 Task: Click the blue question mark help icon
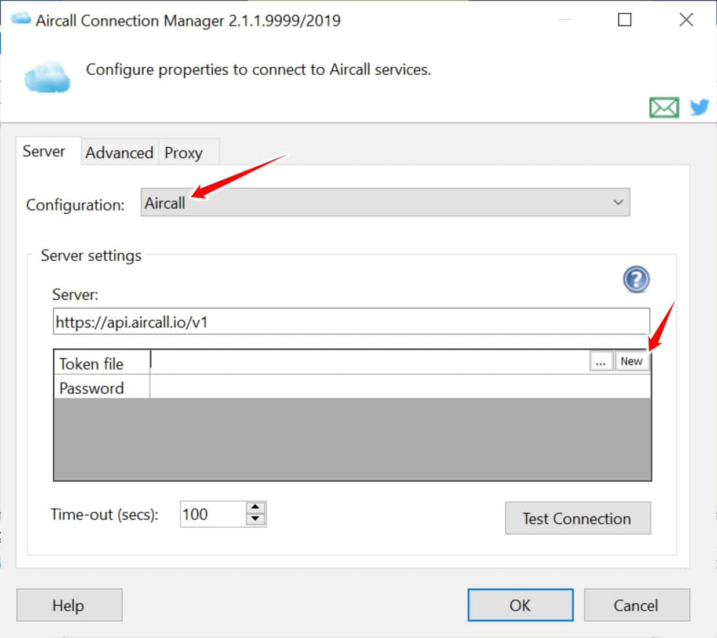[x=636, y=280]
